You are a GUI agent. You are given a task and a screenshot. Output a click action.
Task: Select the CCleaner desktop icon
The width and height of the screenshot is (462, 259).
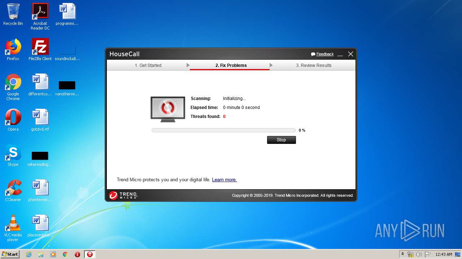(x=13, y=191)
